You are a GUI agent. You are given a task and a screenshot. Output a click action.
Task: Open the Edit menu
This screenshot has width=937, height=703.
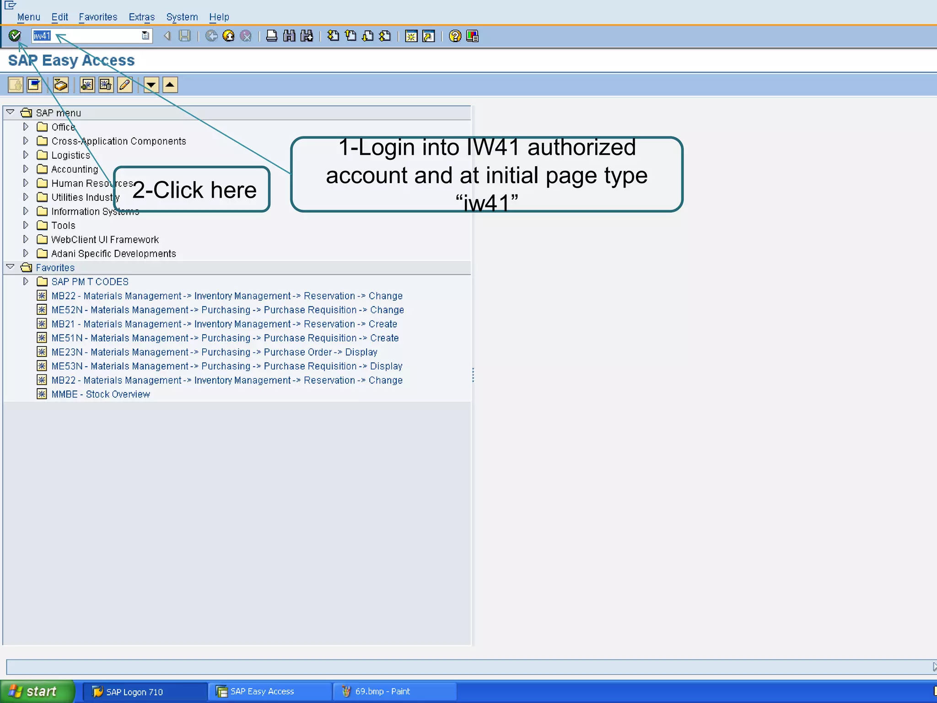(59, 17)
